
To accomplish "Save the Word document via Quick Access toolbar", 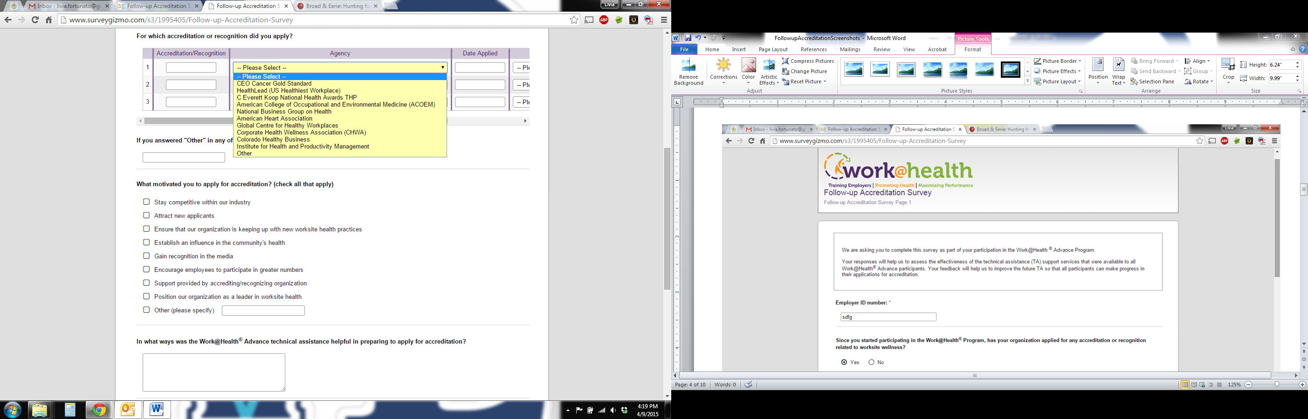I will click(688, 38).
